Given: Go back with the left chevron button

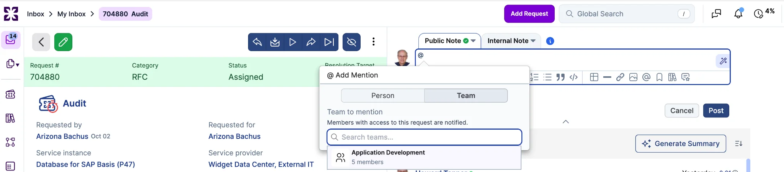Looking at the screenshot, I should 41,42.
